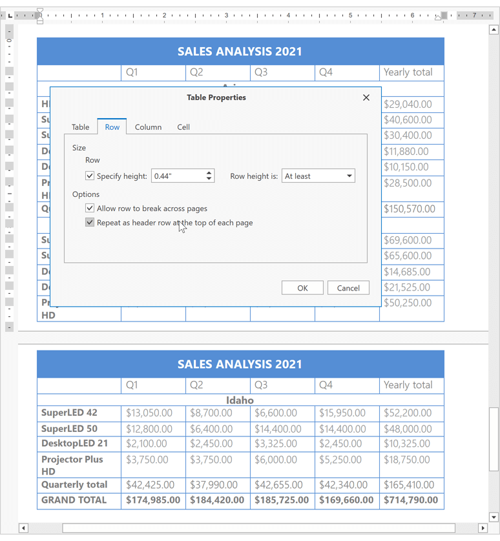Click the Quarterly total label in Idaho table
Viewport: 500px width, 541px height.
click(x=74, y=485)
